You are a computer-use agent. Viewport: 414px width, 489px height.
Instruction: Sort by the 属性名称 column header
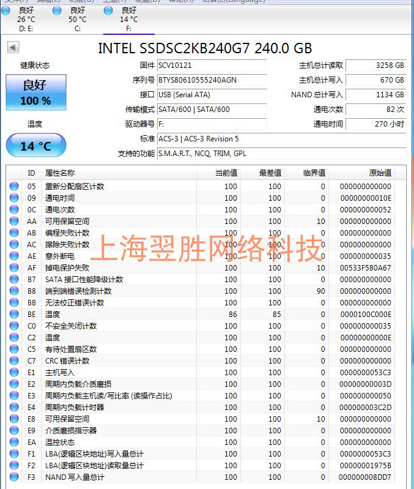click(x=119, y=173)
